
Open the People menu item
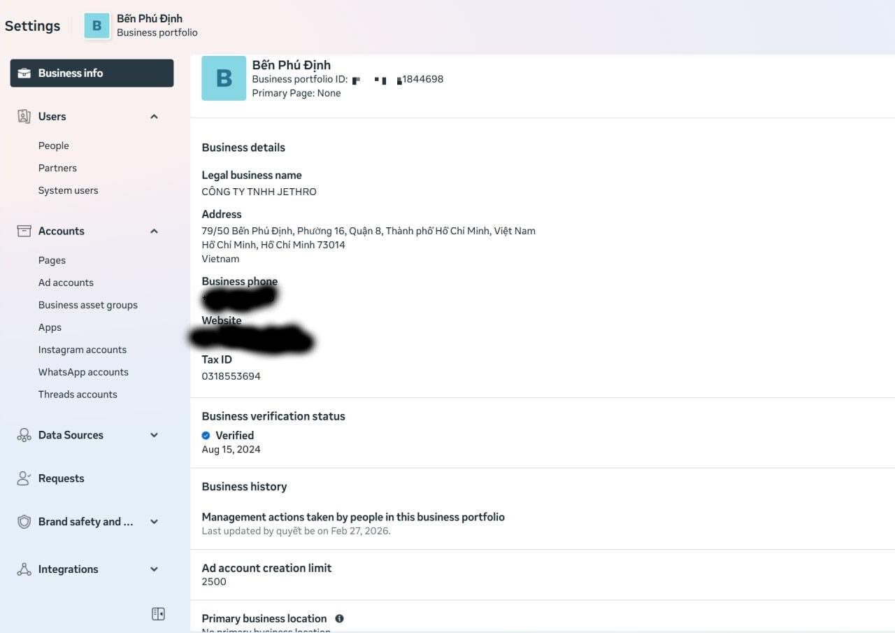[54, 145]
